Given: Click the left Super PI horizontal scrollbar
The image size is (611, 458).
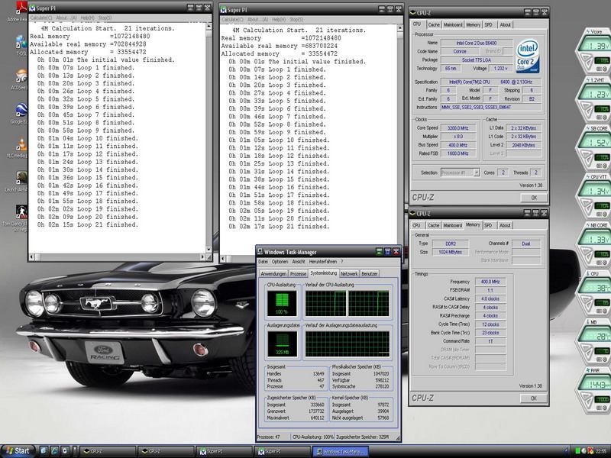Looking at the screenshot, I should click(117, 257).
